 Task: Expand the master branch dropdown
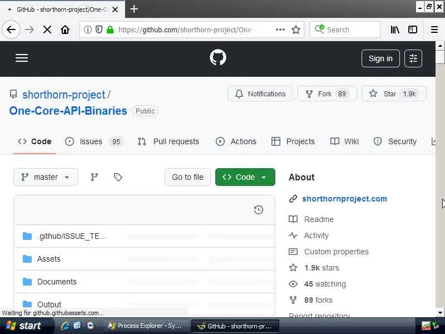point(46,177)
